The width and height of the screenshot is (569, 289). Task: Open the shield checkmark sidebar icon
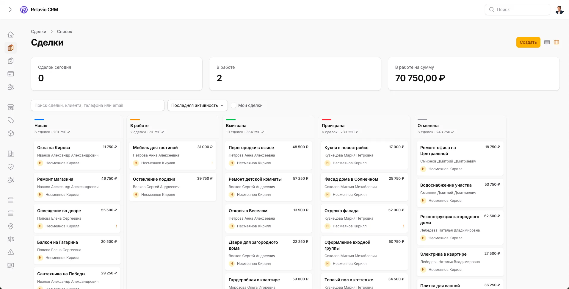tap(11, 167)
